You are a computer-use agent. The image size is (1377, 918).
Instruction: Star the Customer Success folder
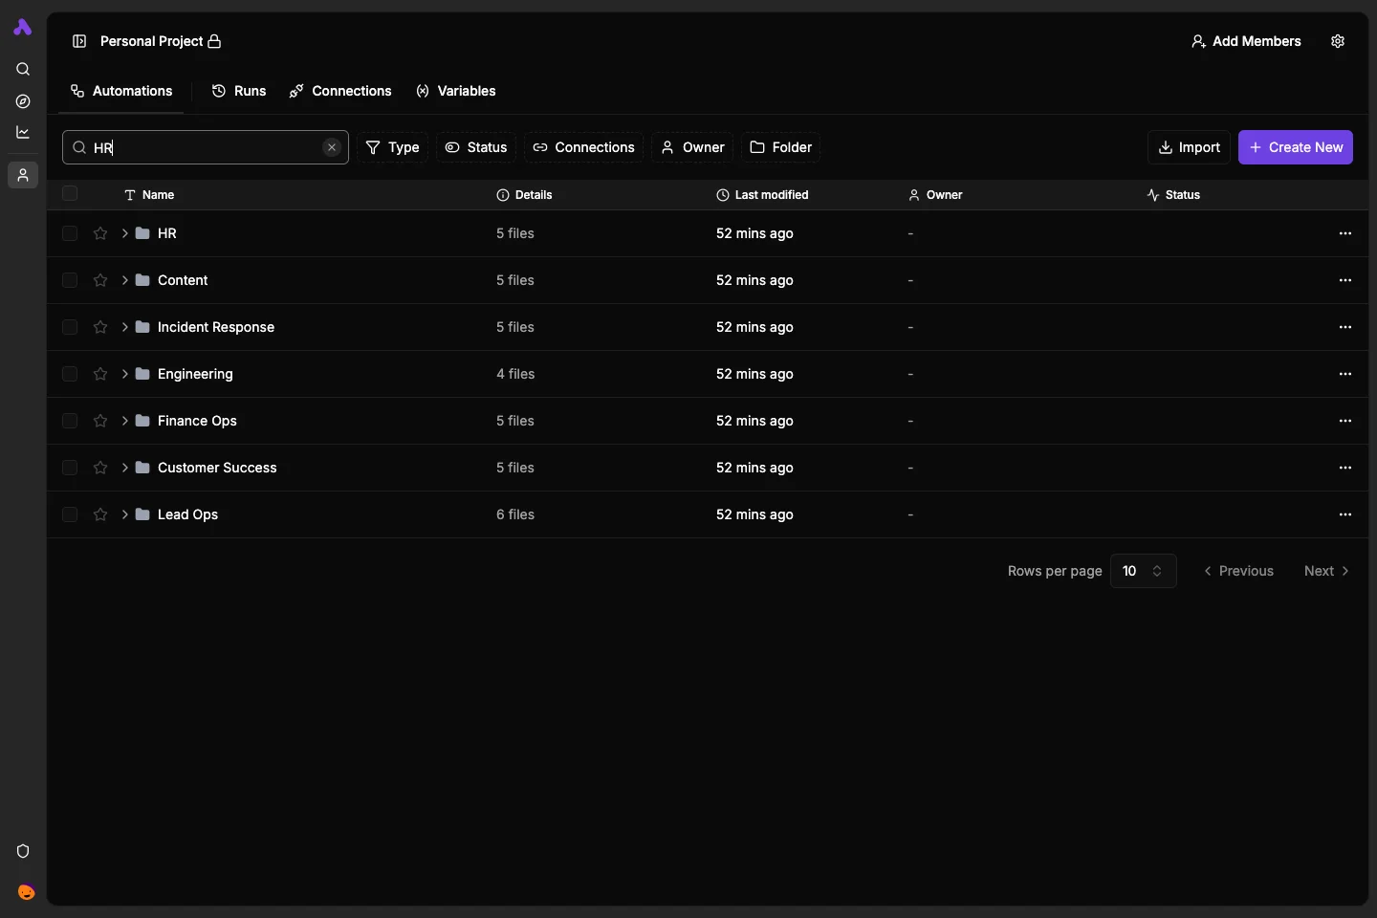100,468
